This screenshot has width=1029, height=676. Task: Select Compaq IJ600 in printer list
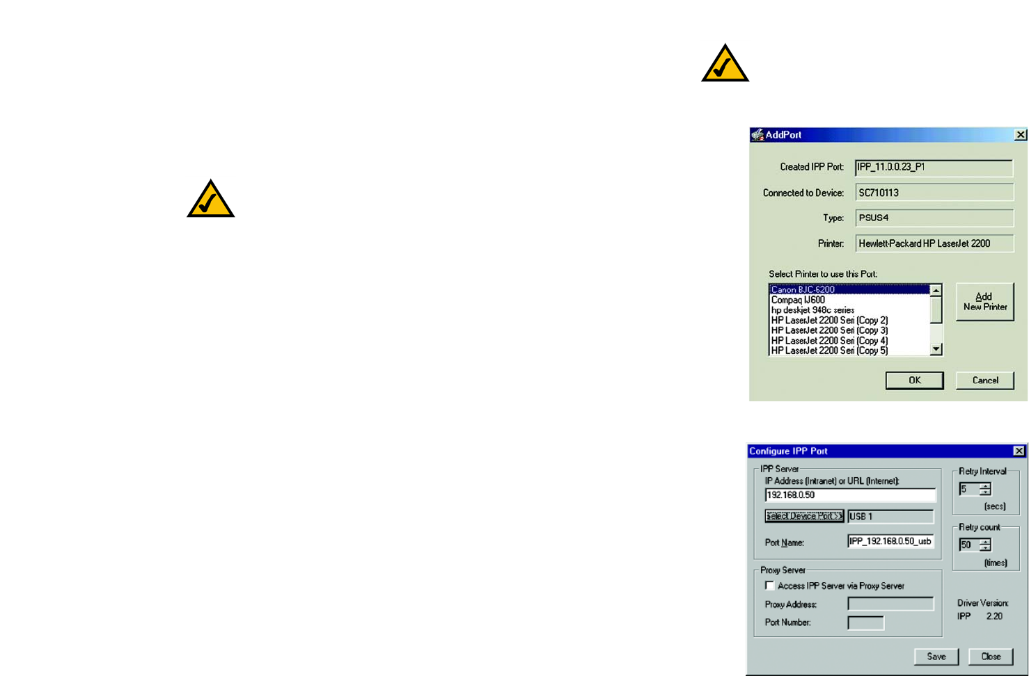849,300
